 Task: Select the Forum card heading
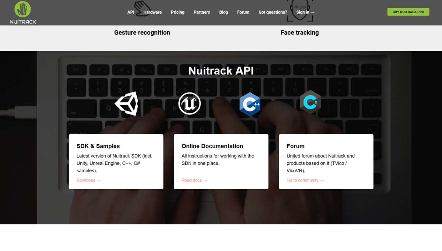295,146
